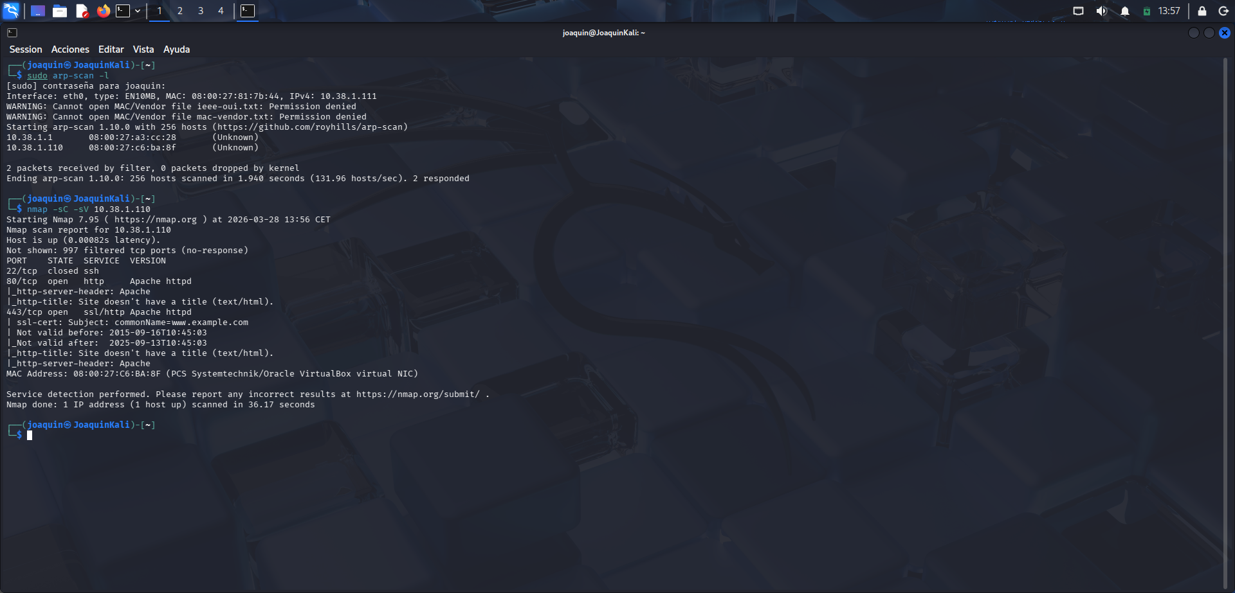Log out using the panel exit icon

1224,11
